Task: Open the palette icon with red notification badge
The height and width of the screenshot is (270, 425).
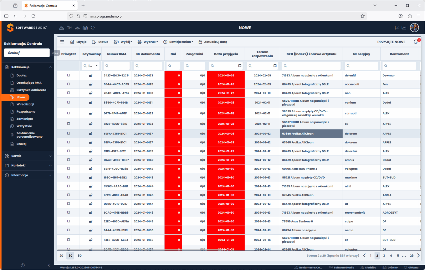Action: point(416,42)
